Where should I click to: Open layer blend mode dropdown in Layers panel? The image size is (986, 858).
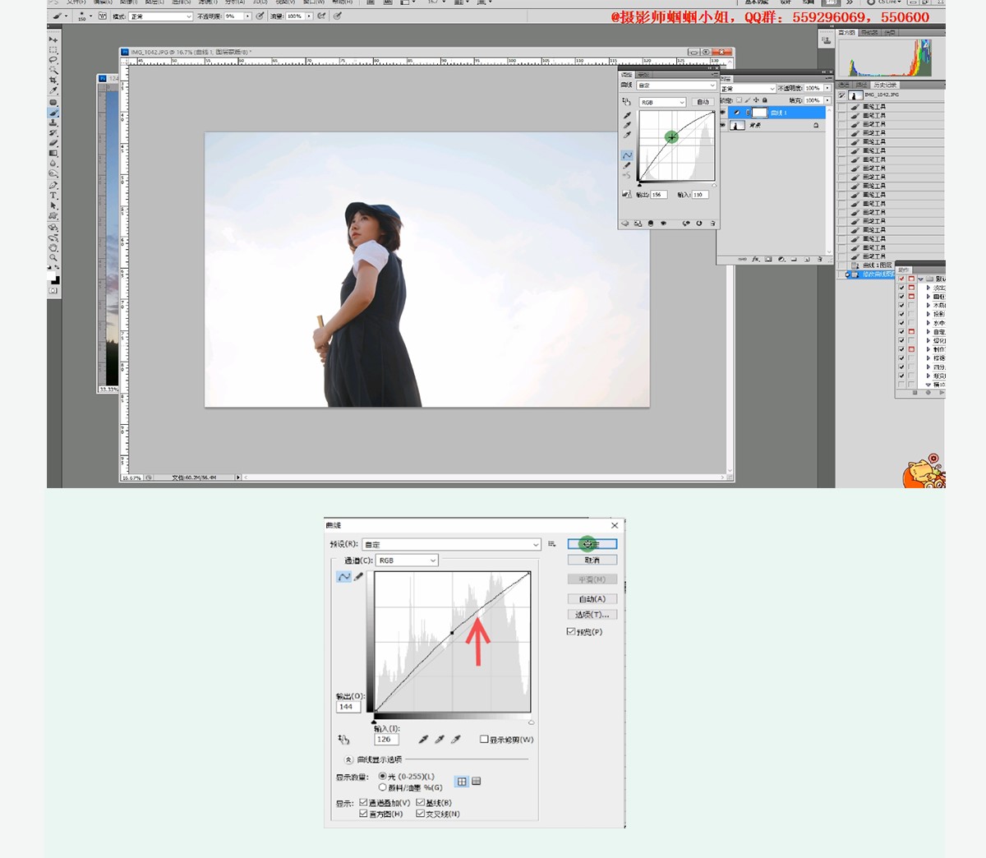(748, 89)
